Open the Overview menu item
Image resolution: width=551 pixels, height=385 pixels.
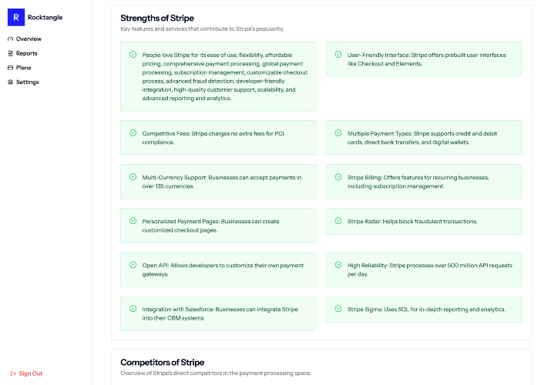[25, 39]
